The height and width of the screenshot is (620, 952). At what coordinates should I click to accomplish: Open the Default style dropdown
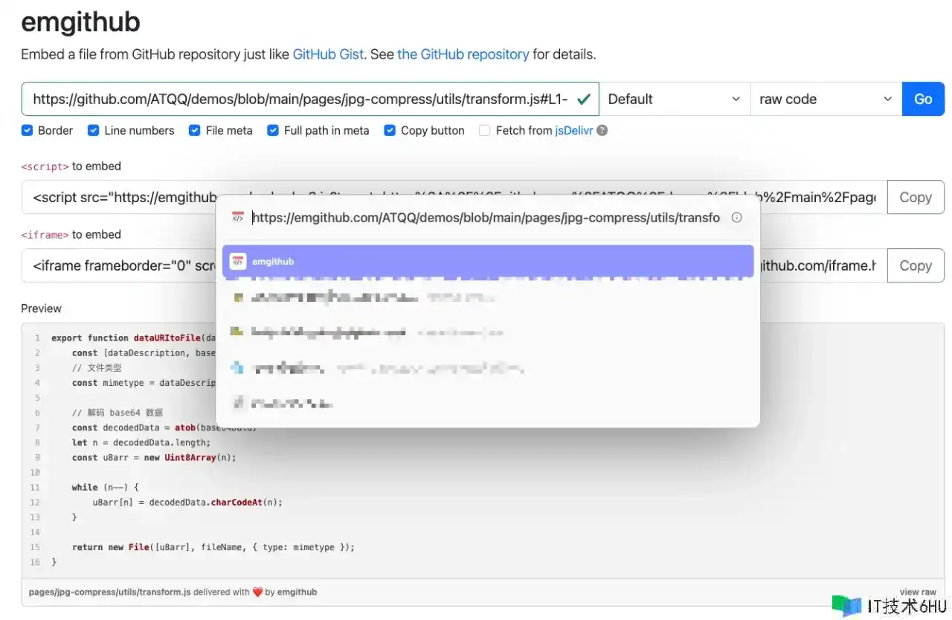(675, 99)
